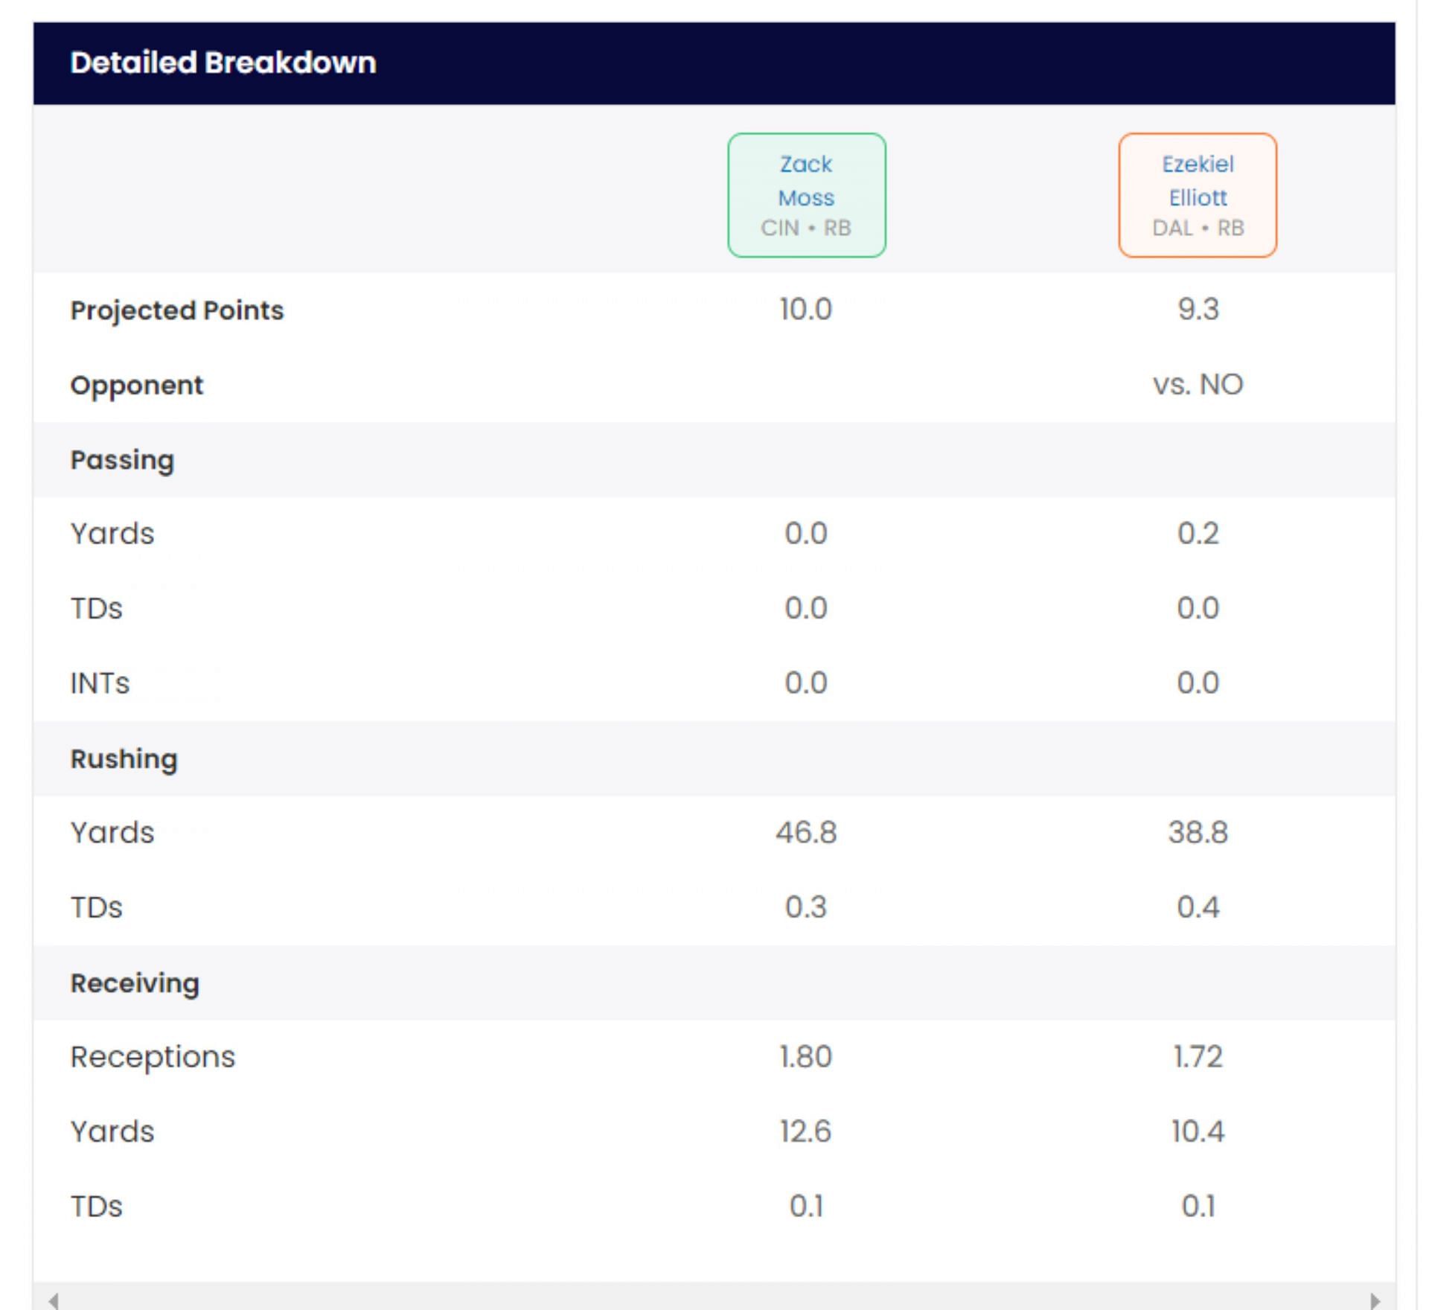Select the Receiving section heading

[135, 983]
